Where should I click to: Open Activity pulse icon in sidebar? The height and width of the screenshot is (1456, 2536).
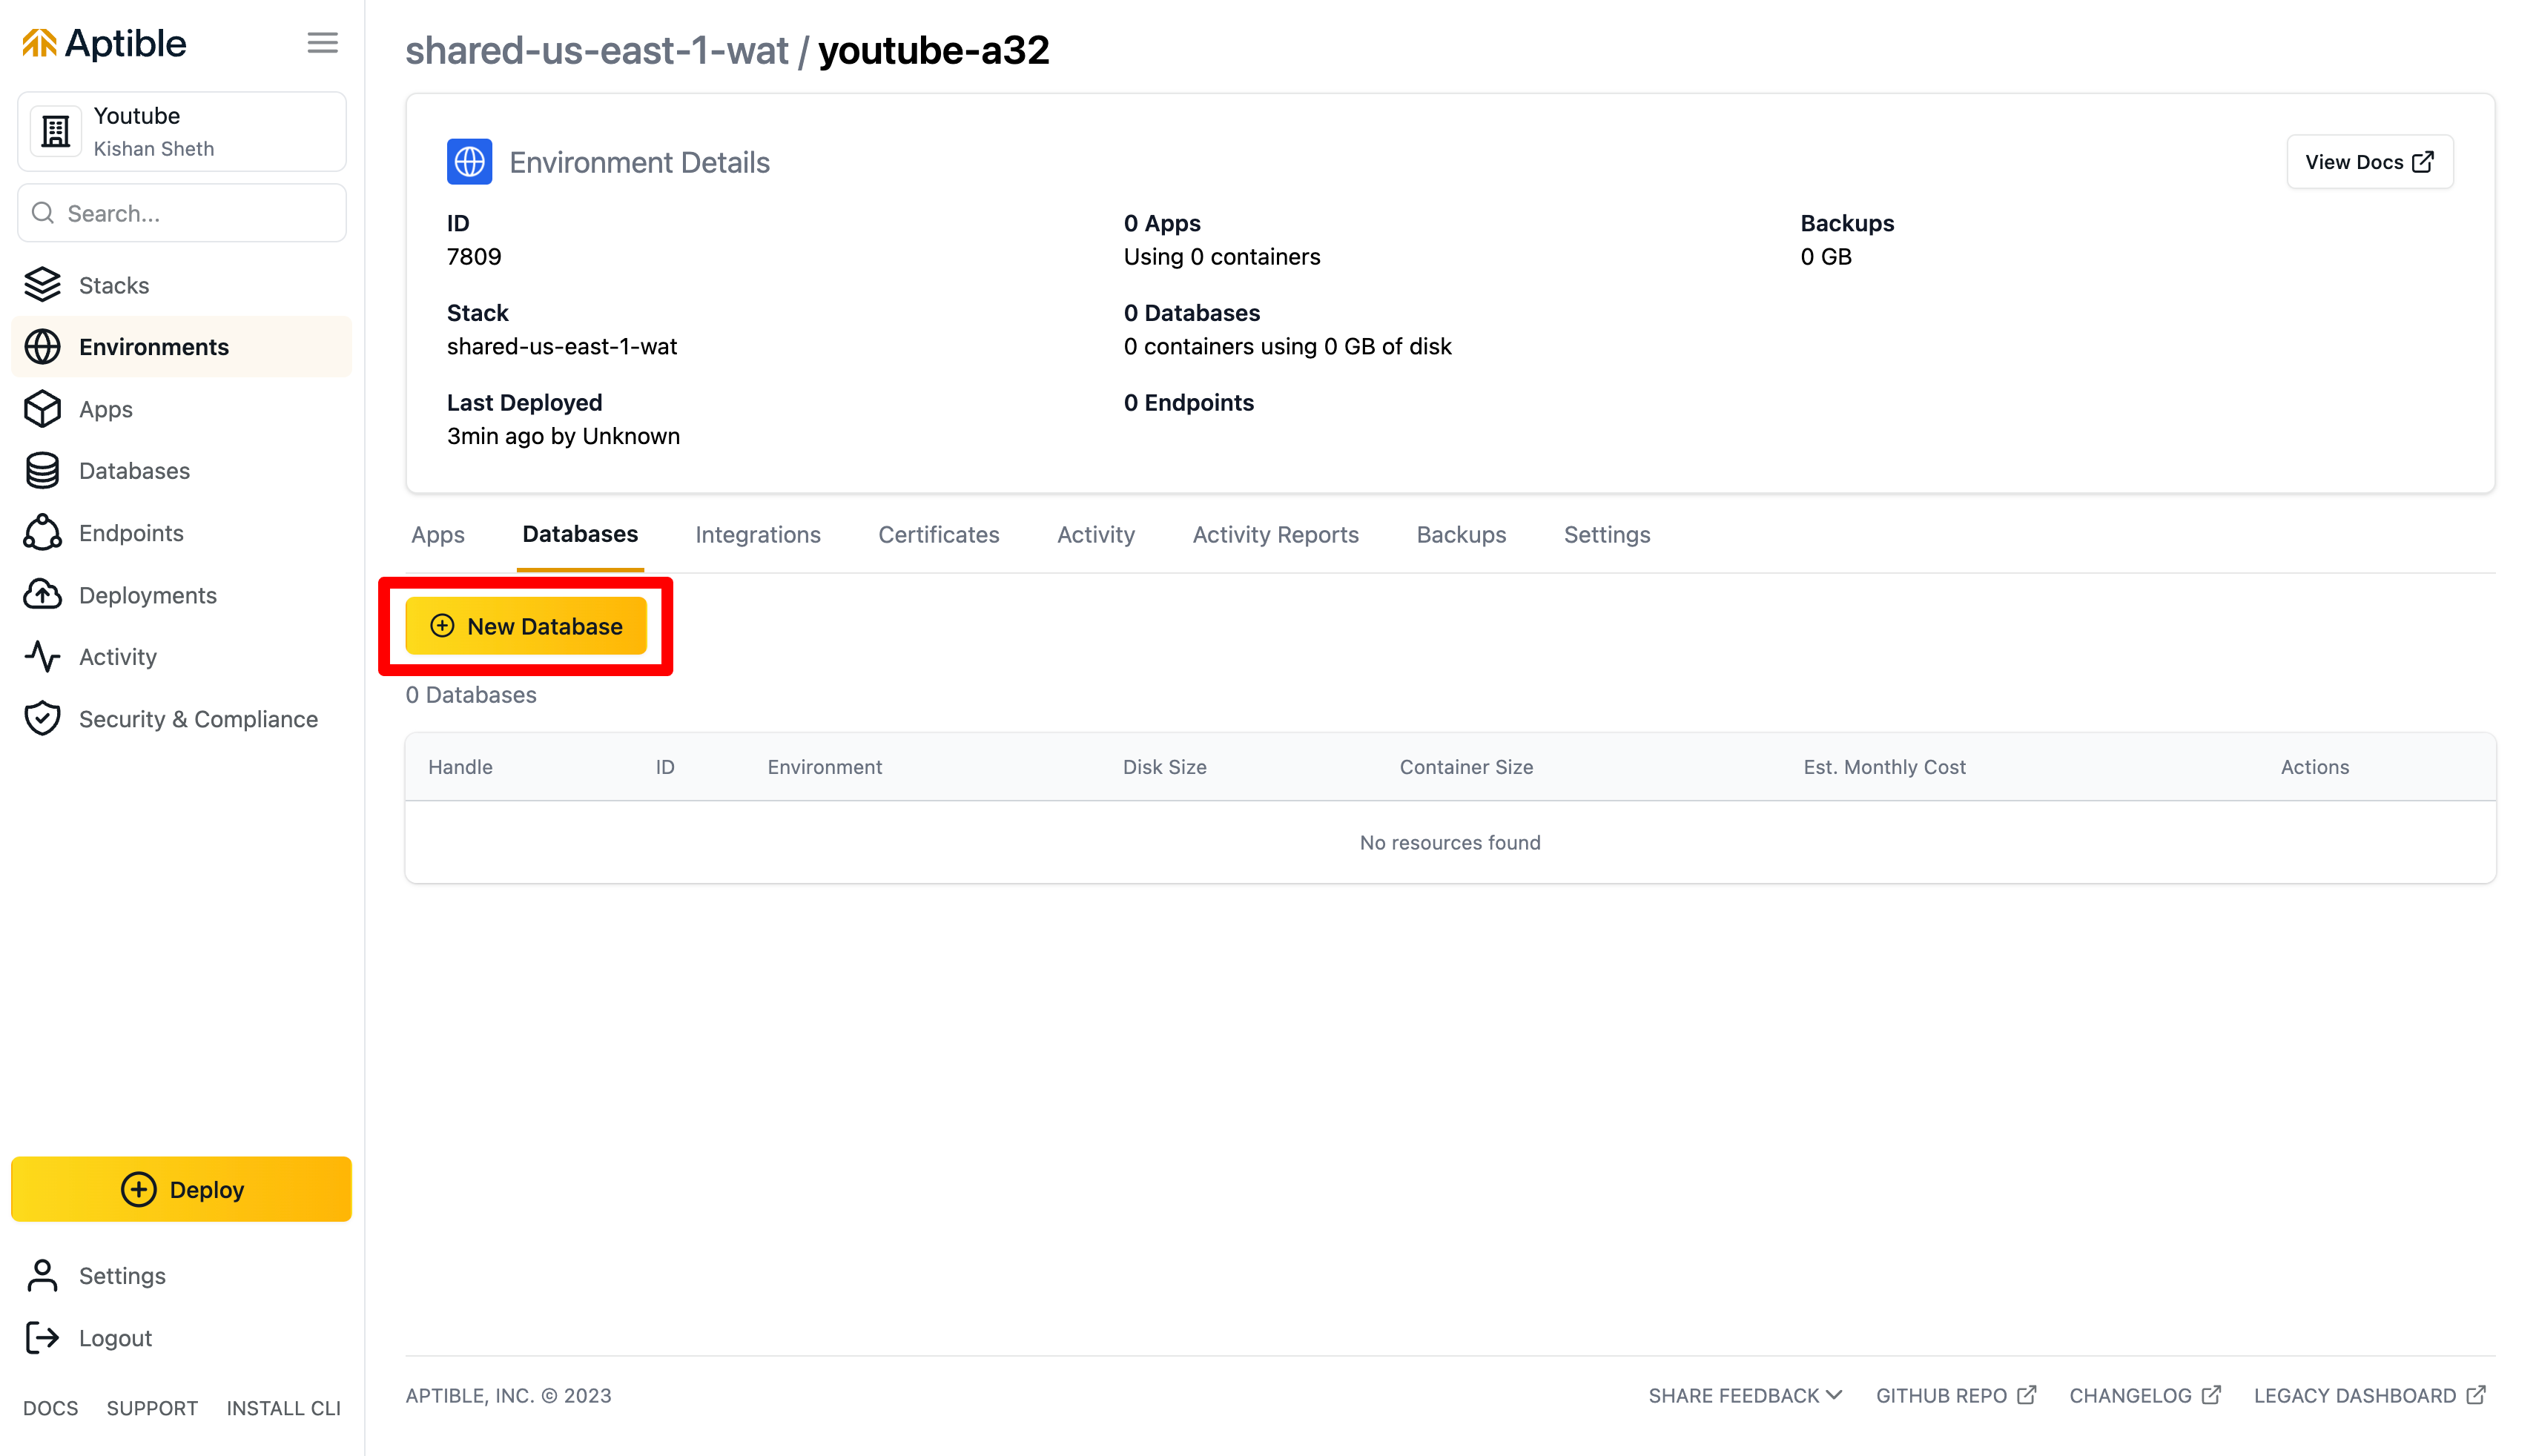pos(42,657)
